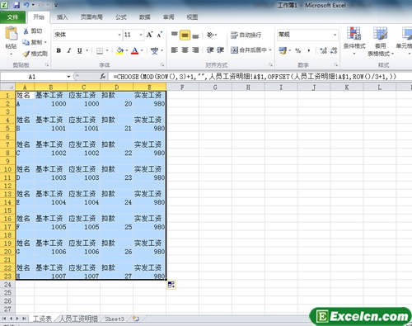Screen dimensions: 412x326
Task: Select row 25 header
Action: pyautogui.click(x=7, y=292)
